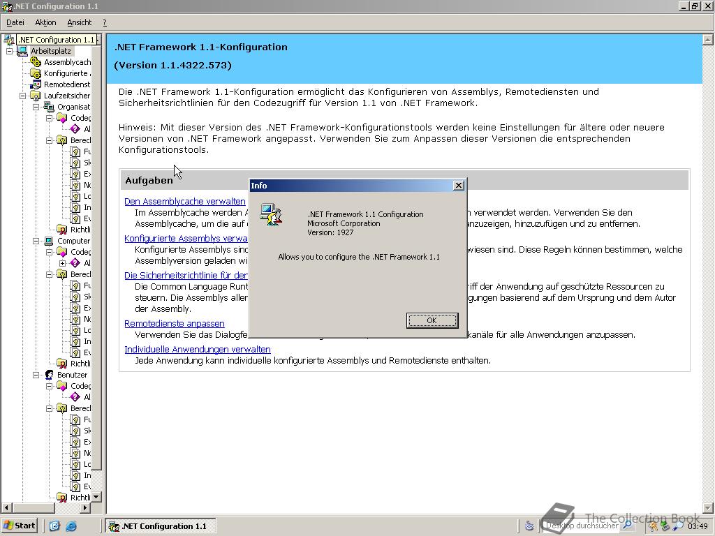Open the Ansicht menu
This screenshot has height=536, width=715.
(x=80, y=22)
